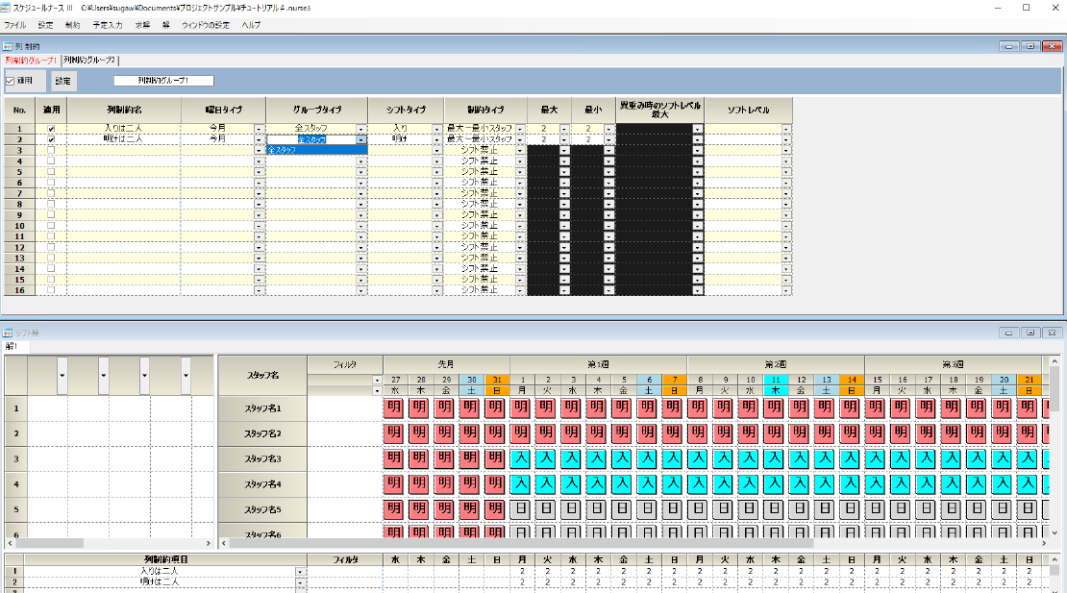Open row 1 制約タイプ dropdown 最大ー最小スタッフ

point(520,129)
